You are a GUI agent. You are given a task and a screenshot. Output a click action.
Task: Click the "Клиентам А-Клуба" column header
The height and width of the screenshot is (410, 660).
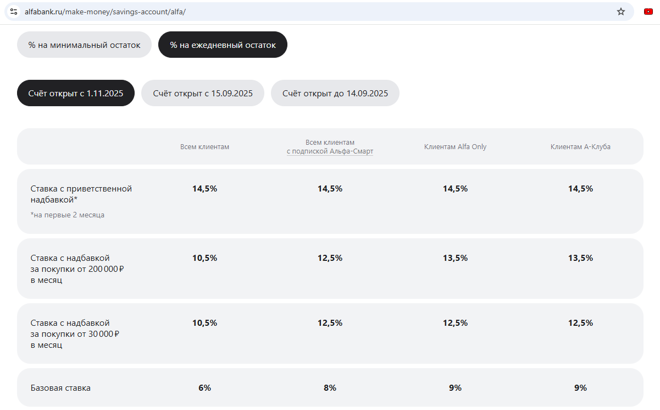coord(580,147)
